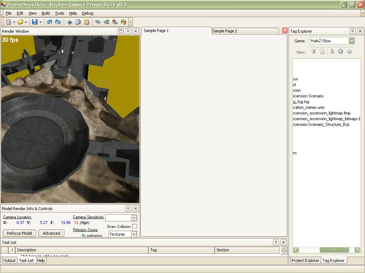Expand the Open folder dropdown arrow
365x273 pixels.
[26, 22]
